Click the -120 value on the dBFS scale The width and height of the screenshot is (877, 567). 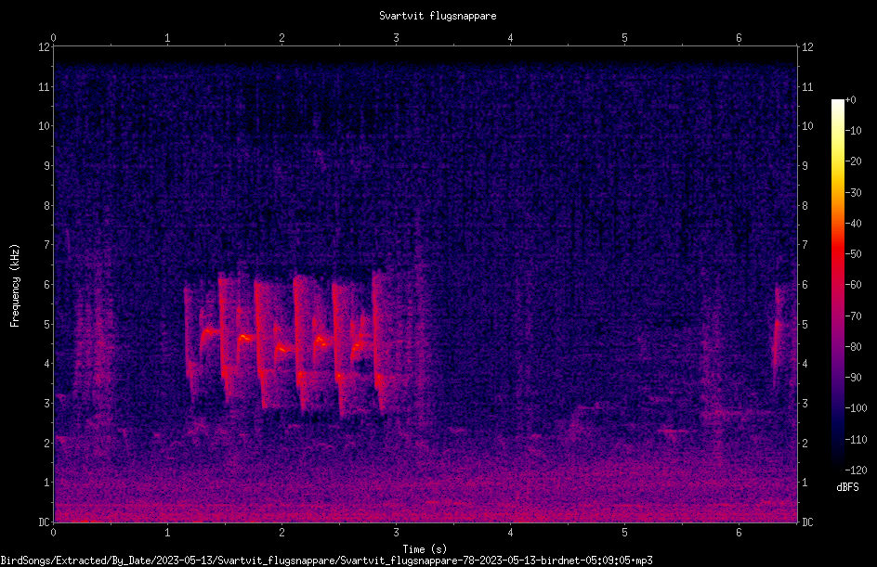point(856,470)
